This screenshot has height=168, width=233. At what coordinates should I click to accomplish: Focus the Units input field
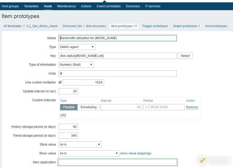(118, 74)
